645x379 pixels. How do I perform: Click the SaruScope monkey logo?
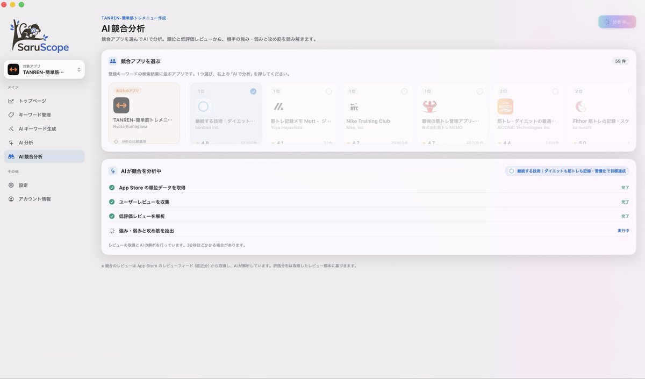click(x=40, y=37)
